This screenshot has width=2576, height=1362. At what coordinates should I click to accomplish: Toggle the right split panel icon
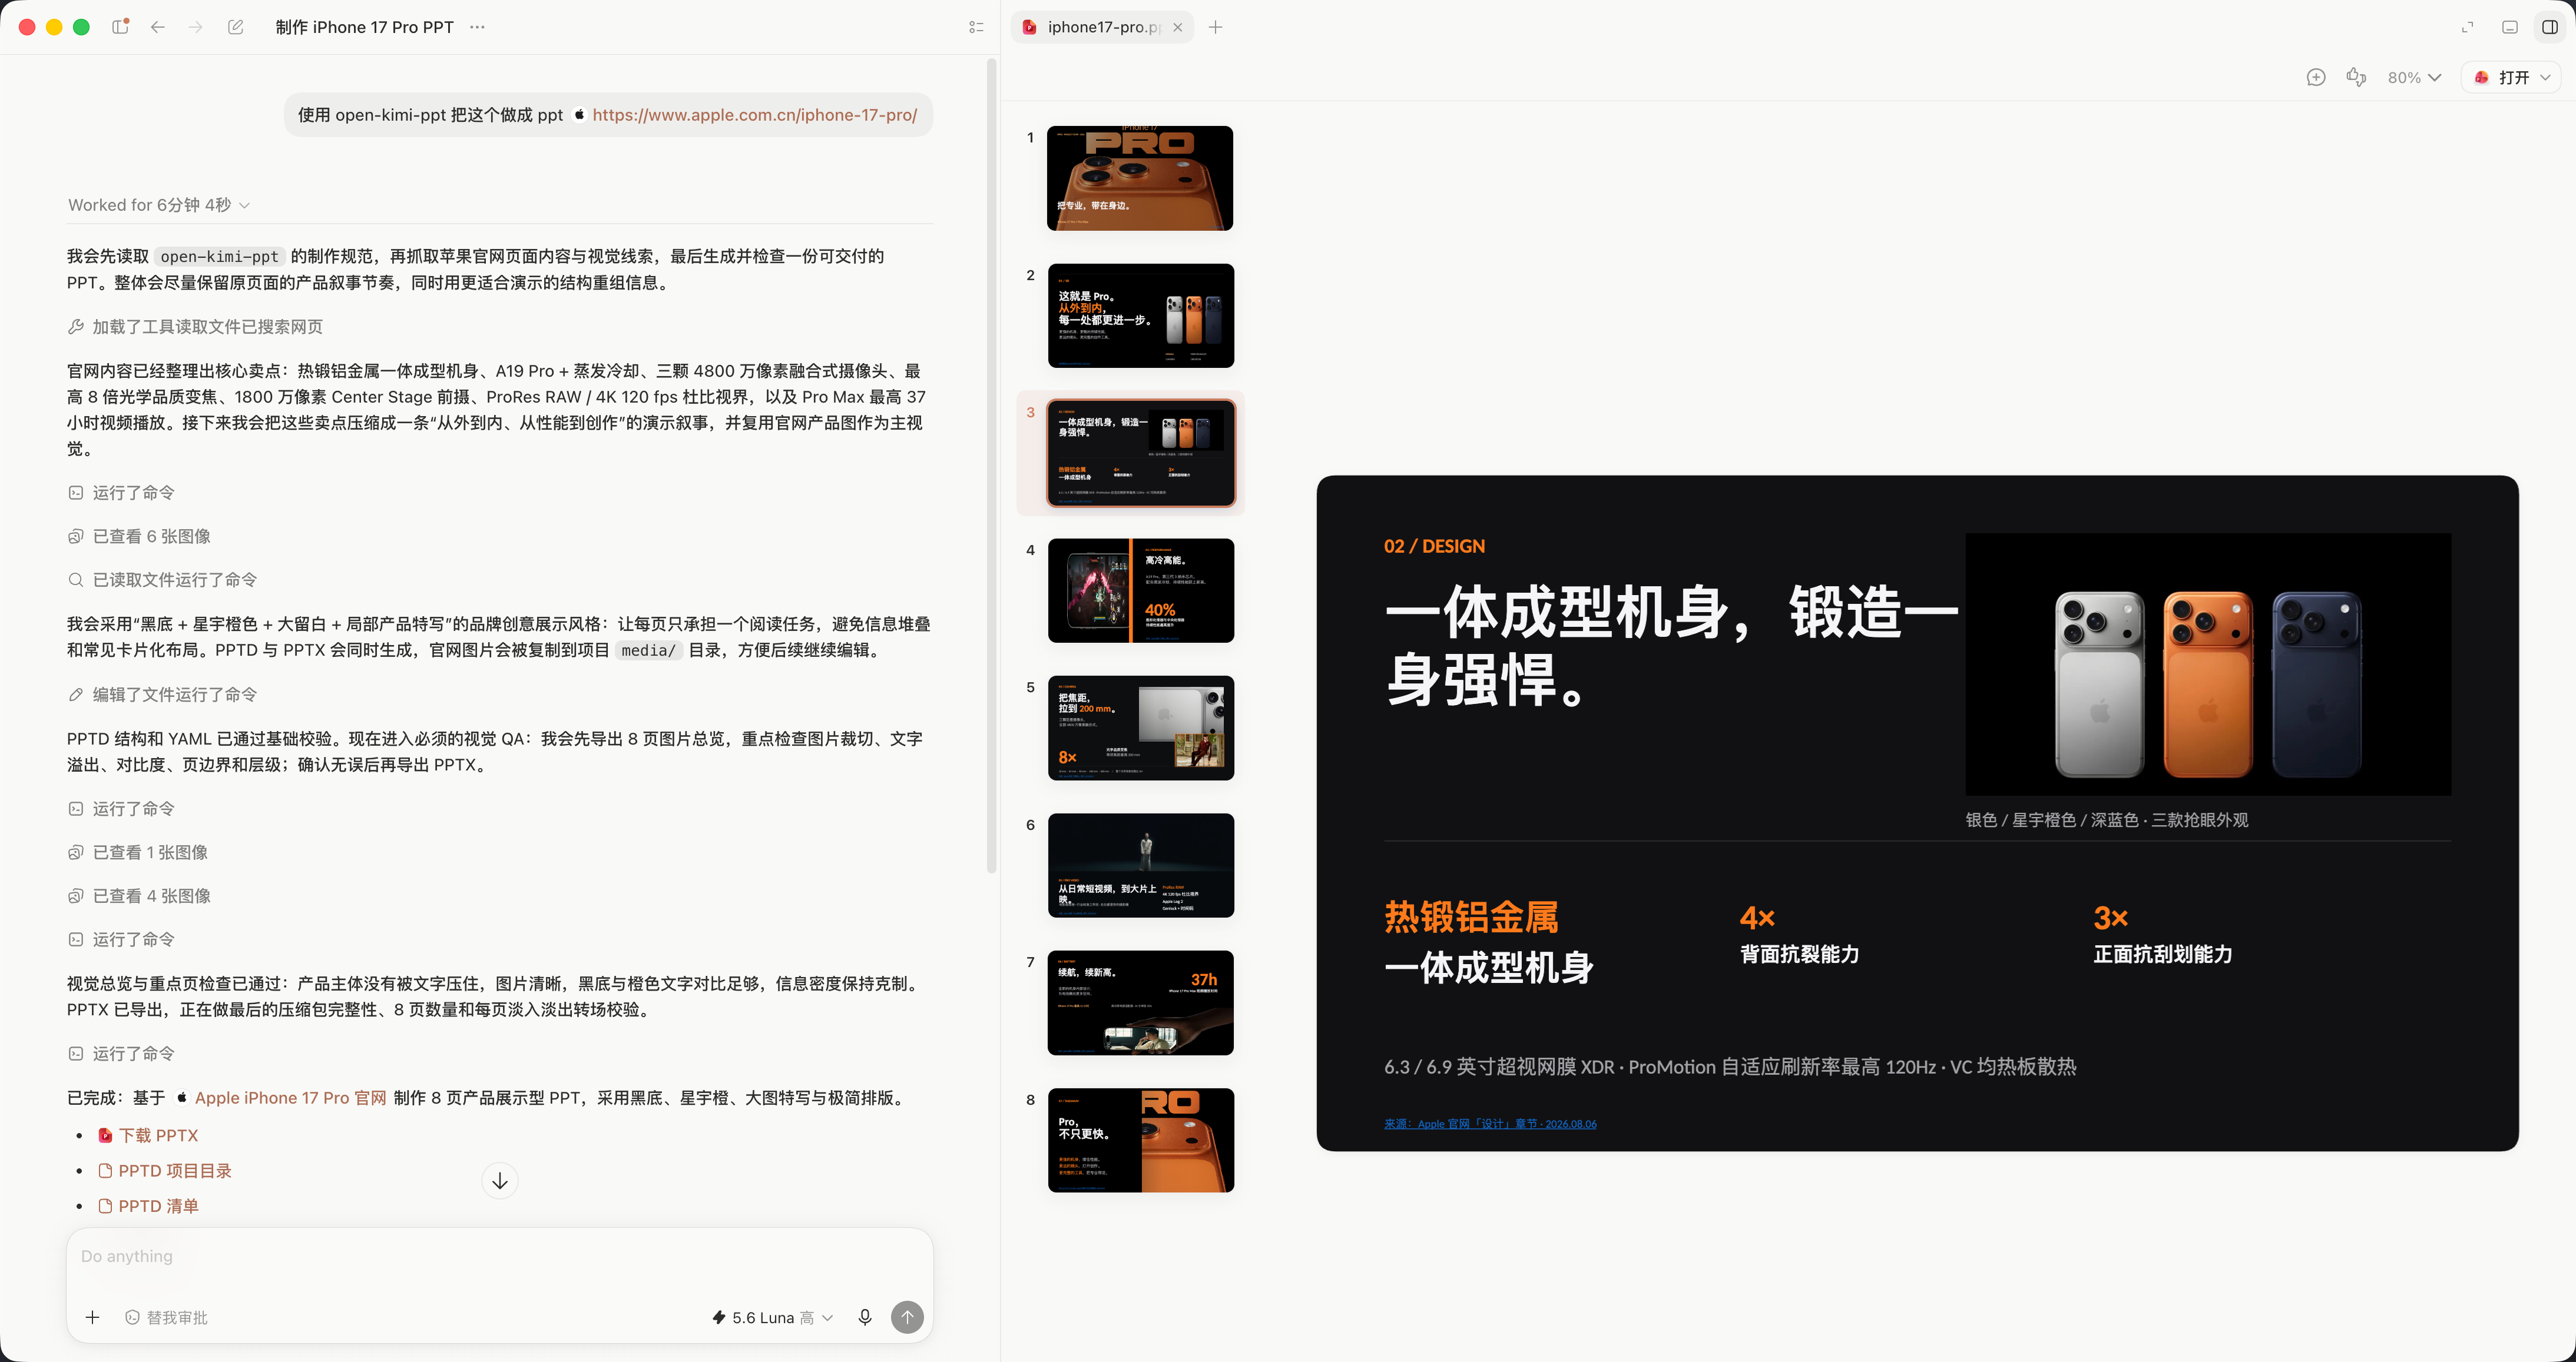point(2550,27)
